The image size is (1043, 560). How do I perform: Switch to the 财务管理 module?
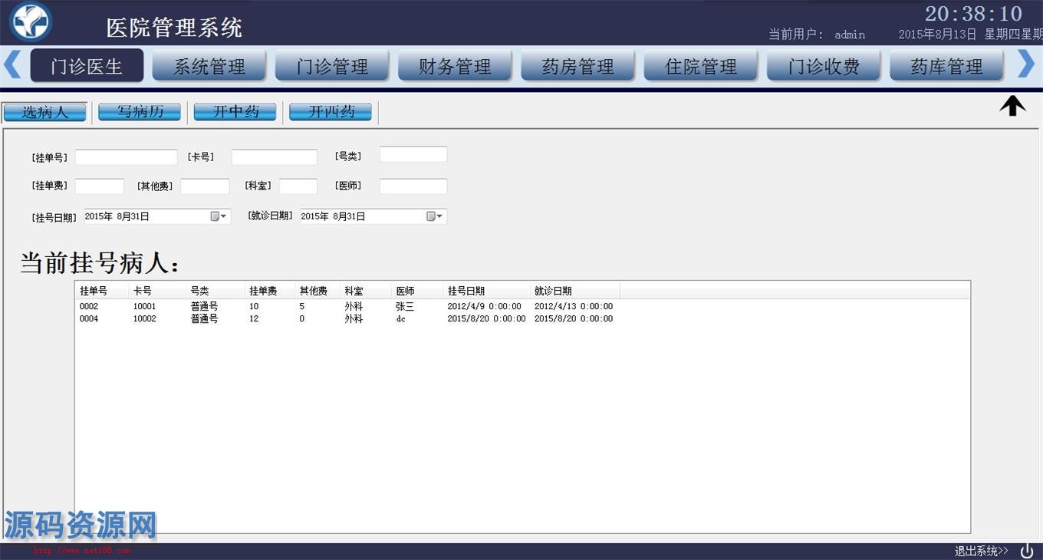tap(455, 67)
